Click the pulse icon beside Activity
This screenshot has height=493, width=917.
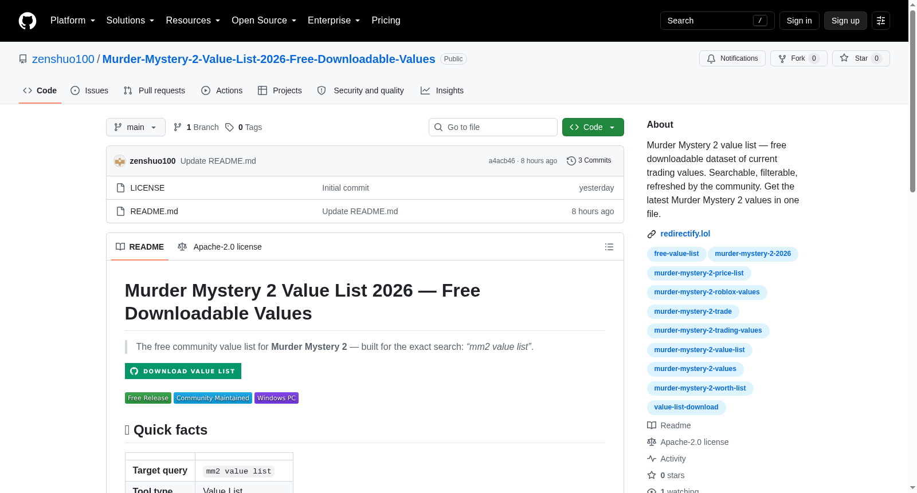click(652, 459)
